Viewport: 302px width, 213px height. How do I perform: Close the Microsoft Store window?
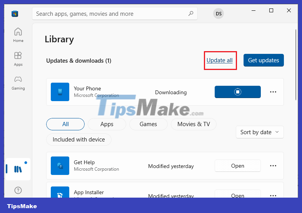point(289,11)
